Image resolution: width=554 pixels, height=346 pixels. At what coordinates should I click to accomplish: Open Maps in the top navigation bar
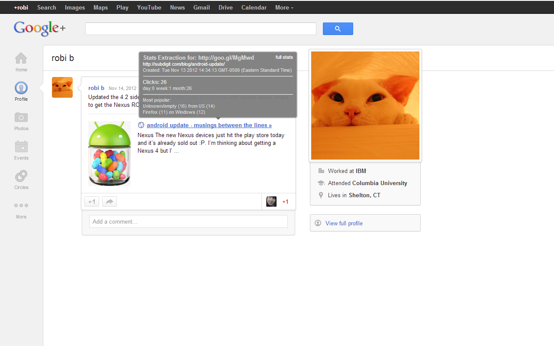101,7
